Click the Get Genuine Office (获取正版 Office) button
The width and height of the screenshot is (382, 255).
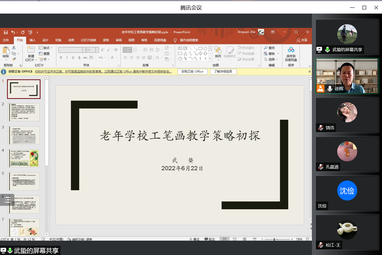(192, 72)
